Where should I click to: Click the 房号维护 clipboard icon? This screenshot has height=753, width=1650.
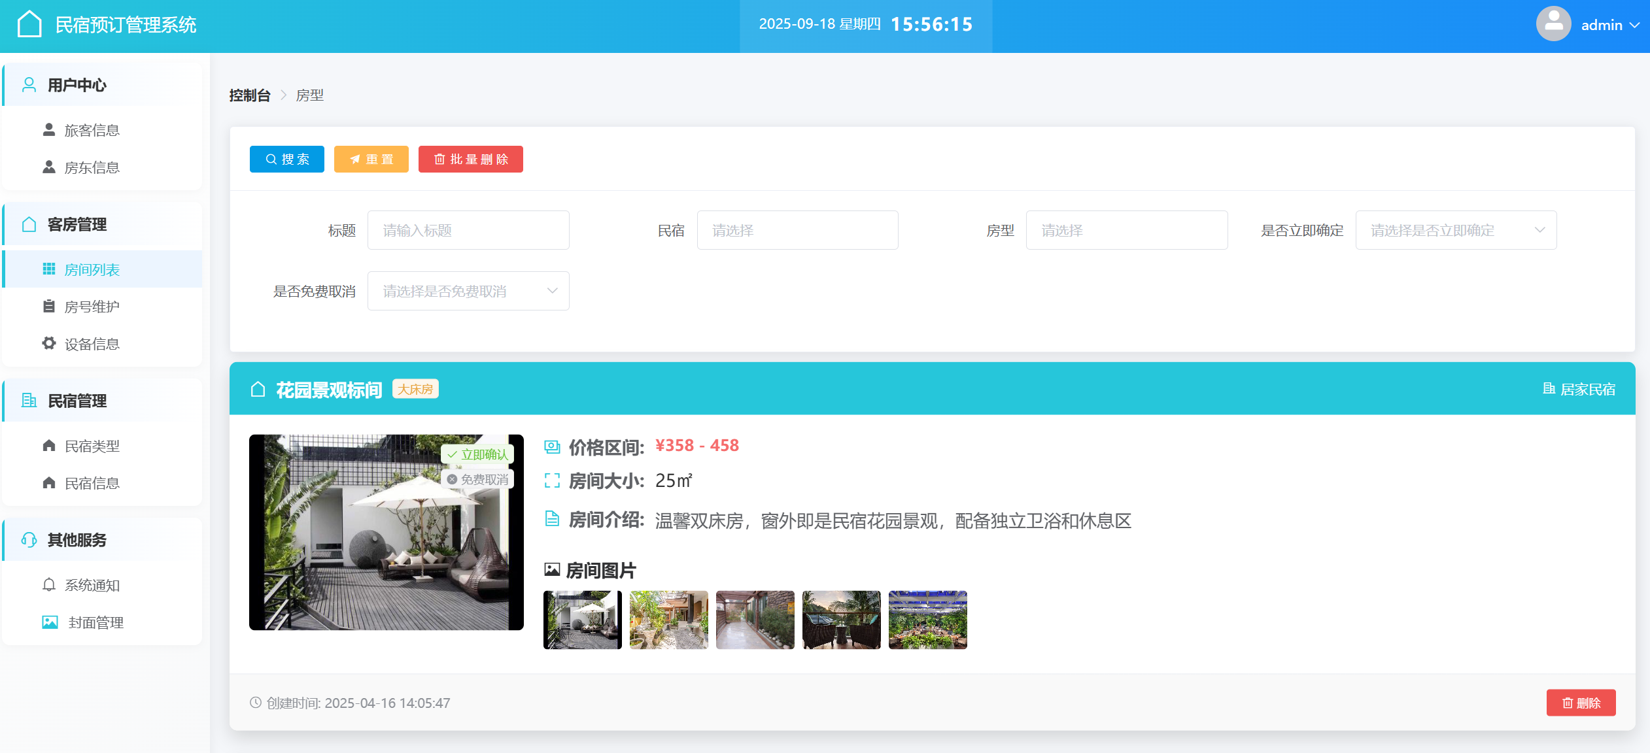point(49,306)
